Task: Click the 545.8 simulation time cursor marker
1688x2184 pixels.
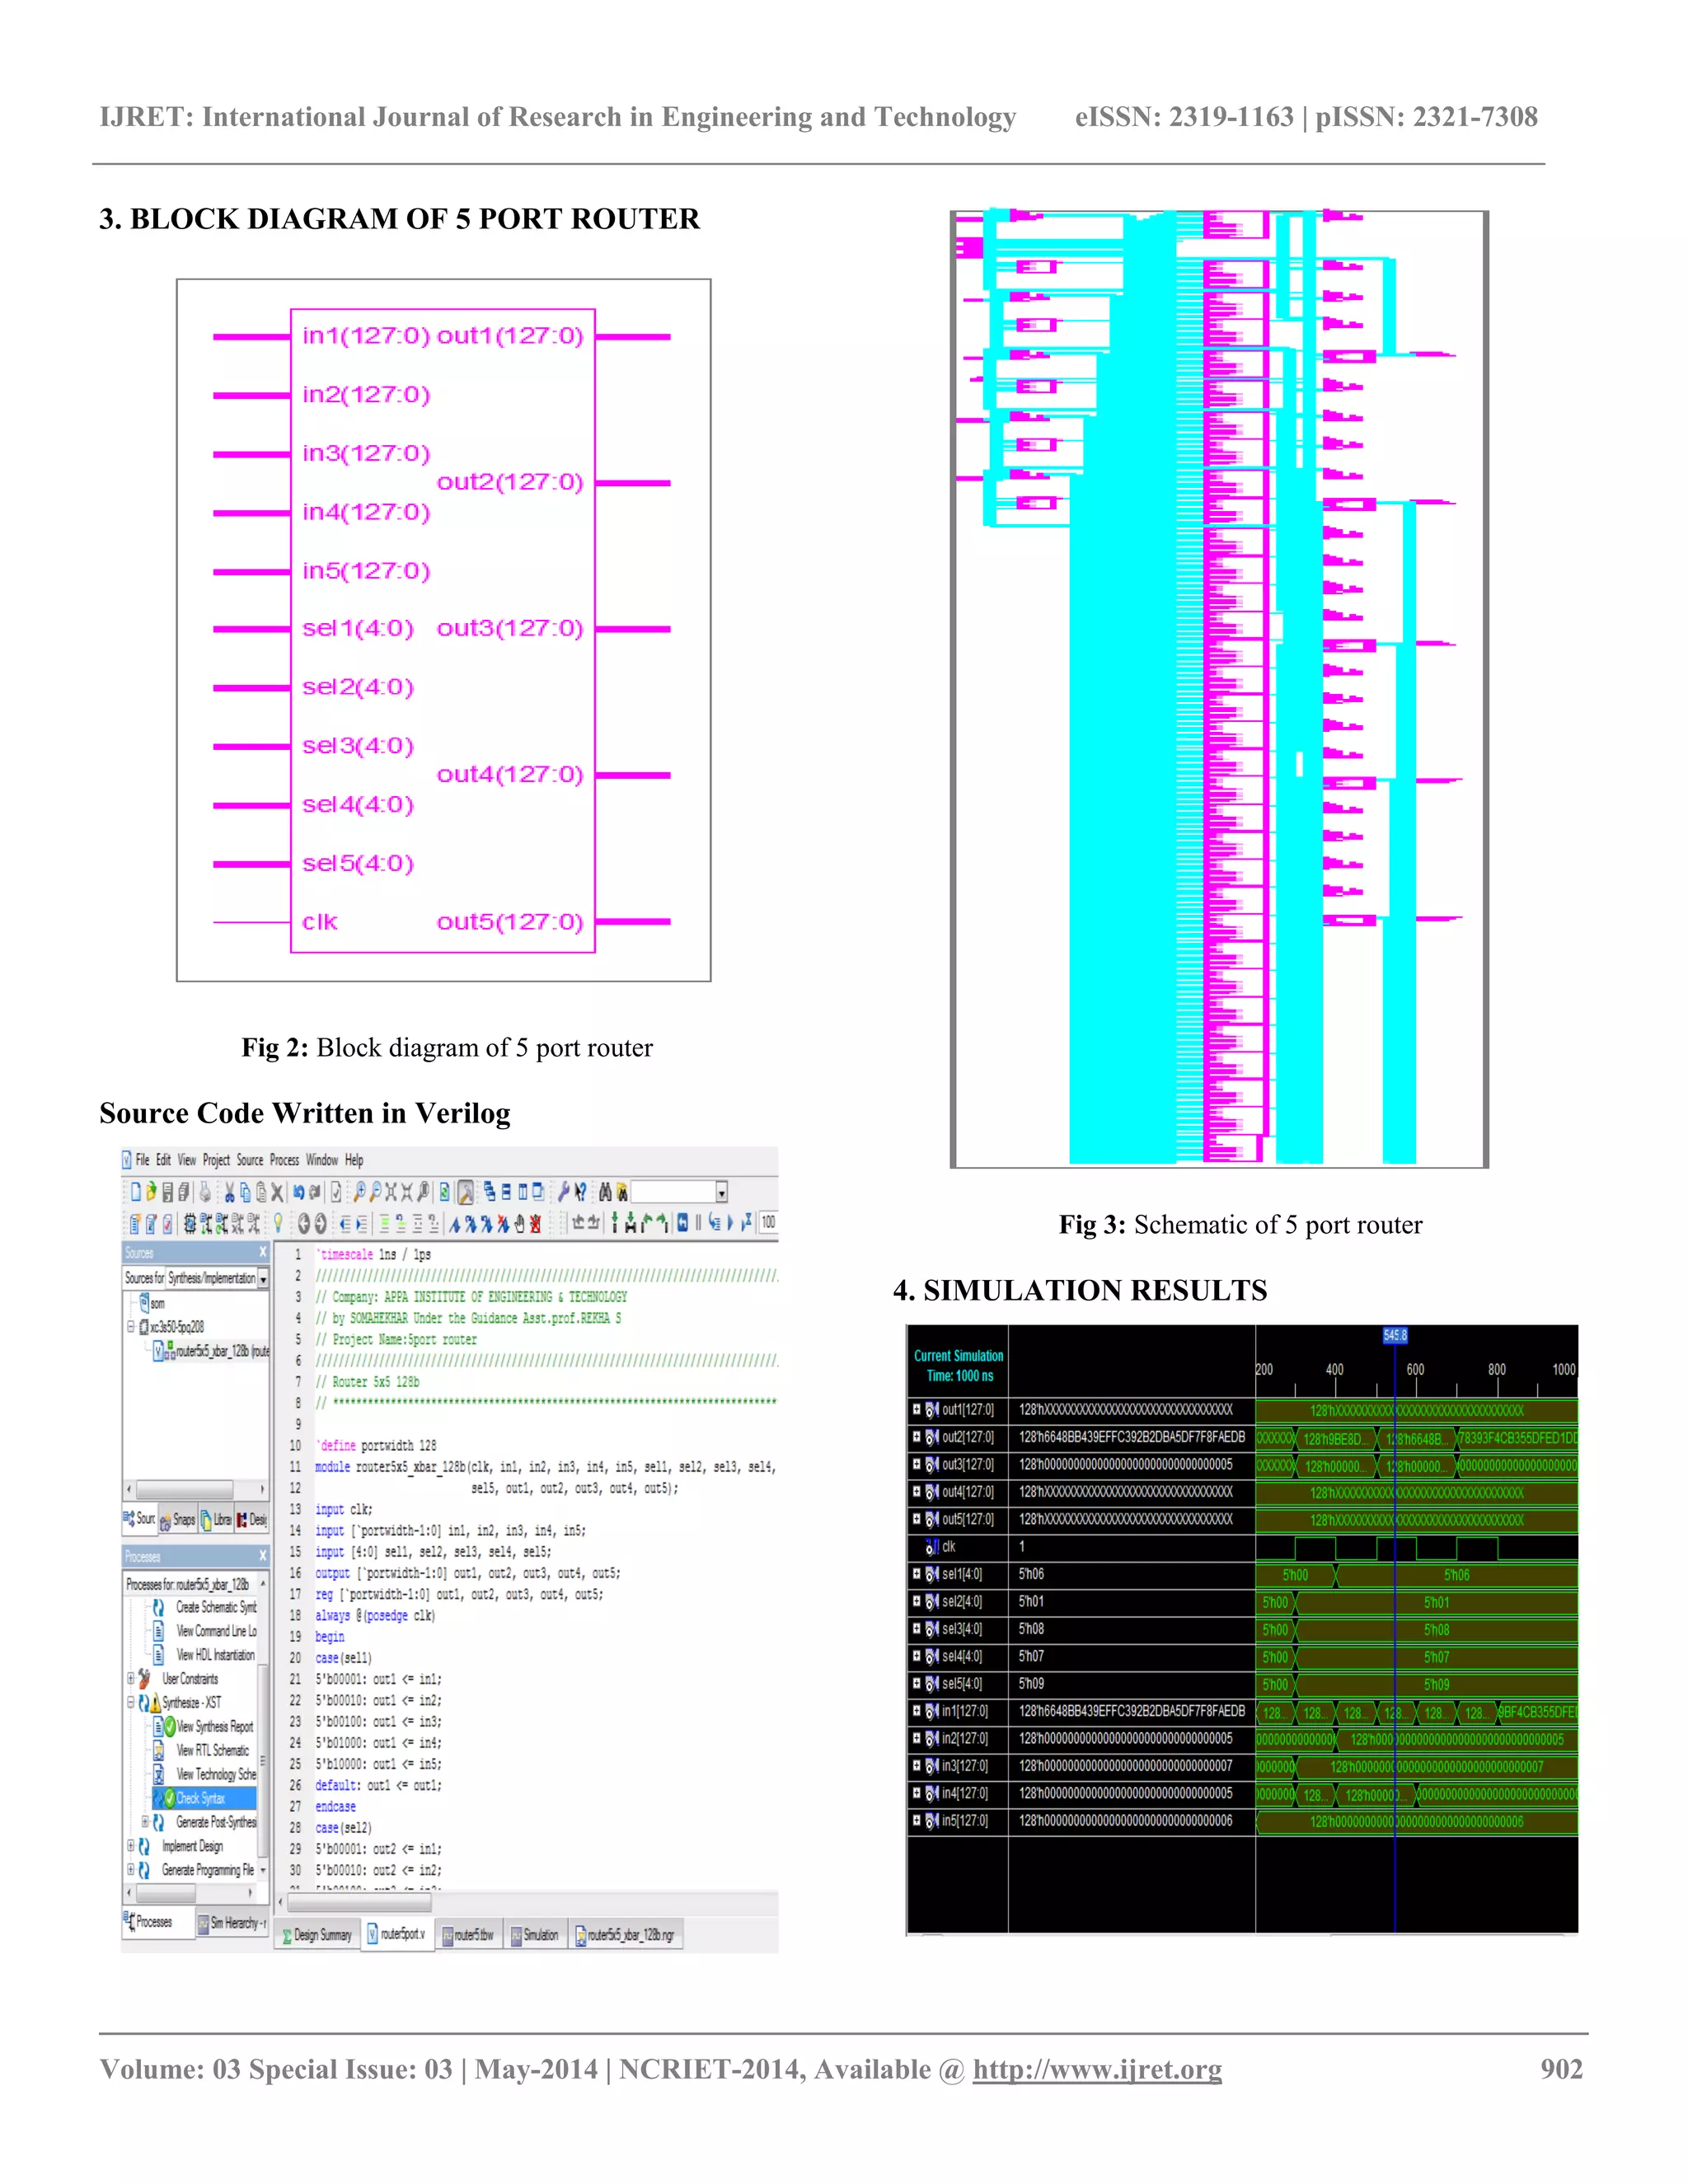Action: [x=1395, y=1336]
